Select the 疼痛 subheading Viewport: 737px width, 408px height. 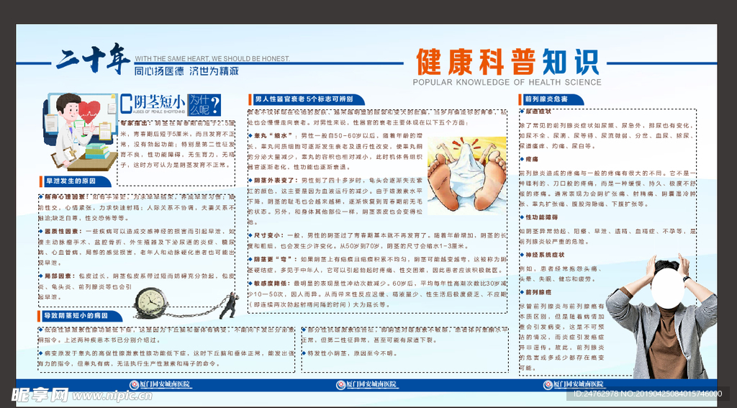tap(531, 160)
